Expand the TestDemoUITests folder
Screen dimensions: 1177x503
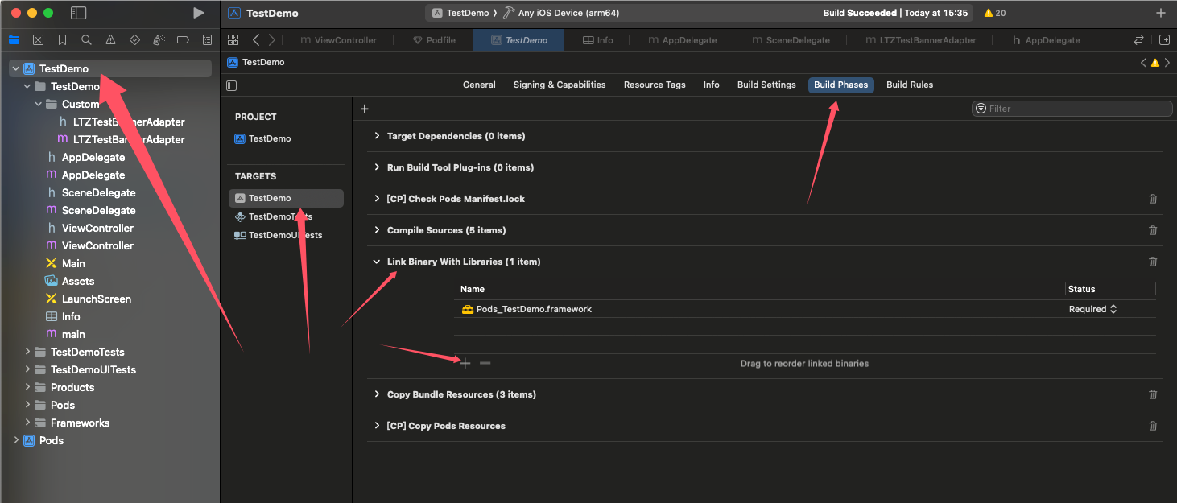tap(27, 369)
